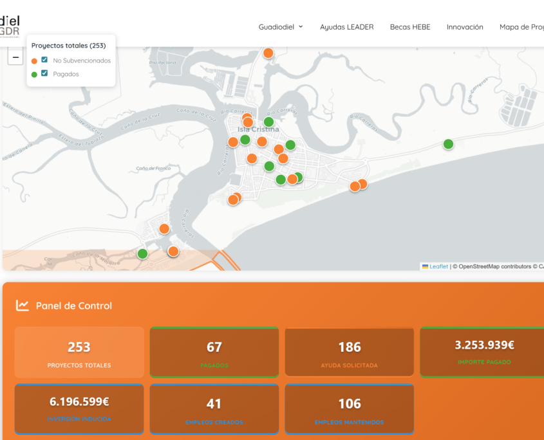The height and width of the screenshot is (440, 544).
Task: Open the Ayudas LEADER menu item
Action: (x=346, y=27)
